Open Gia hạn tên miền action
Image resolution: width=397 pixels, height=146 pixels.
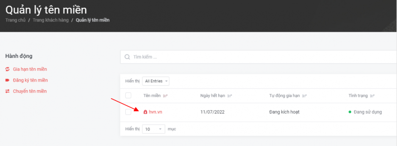tap(30, 69)
